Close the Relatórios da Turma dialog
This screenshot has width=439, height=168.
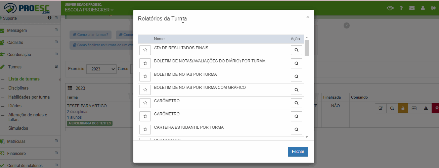pos(298,152)
